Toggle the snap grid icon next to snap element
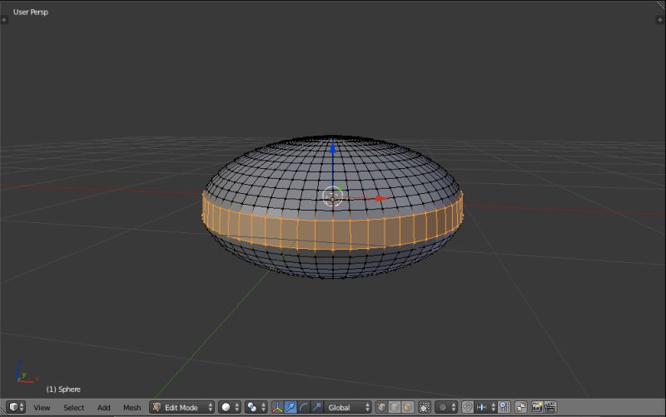The width and height of the screenshot is (666, 417). coord(504,407)
